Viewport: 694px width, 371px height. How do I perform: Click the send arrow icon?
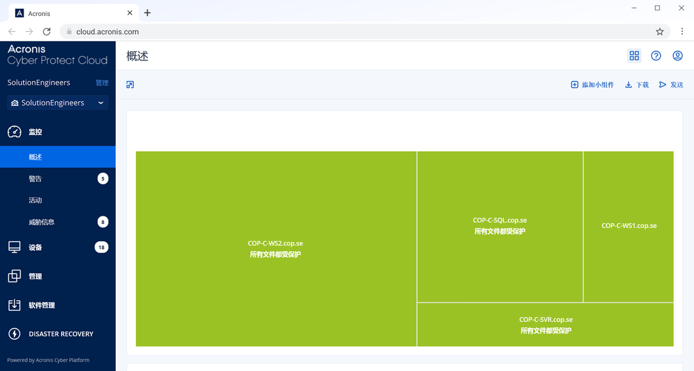tap(663, 85)
